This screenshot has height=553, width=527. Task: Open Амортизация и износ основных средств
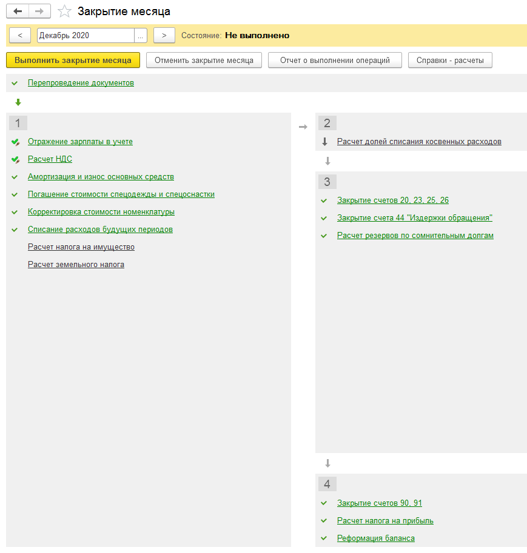pos(101,177)
